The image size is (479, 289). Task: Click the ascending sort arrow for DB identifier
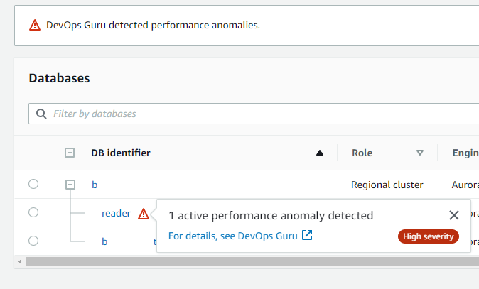coord(320,153)
